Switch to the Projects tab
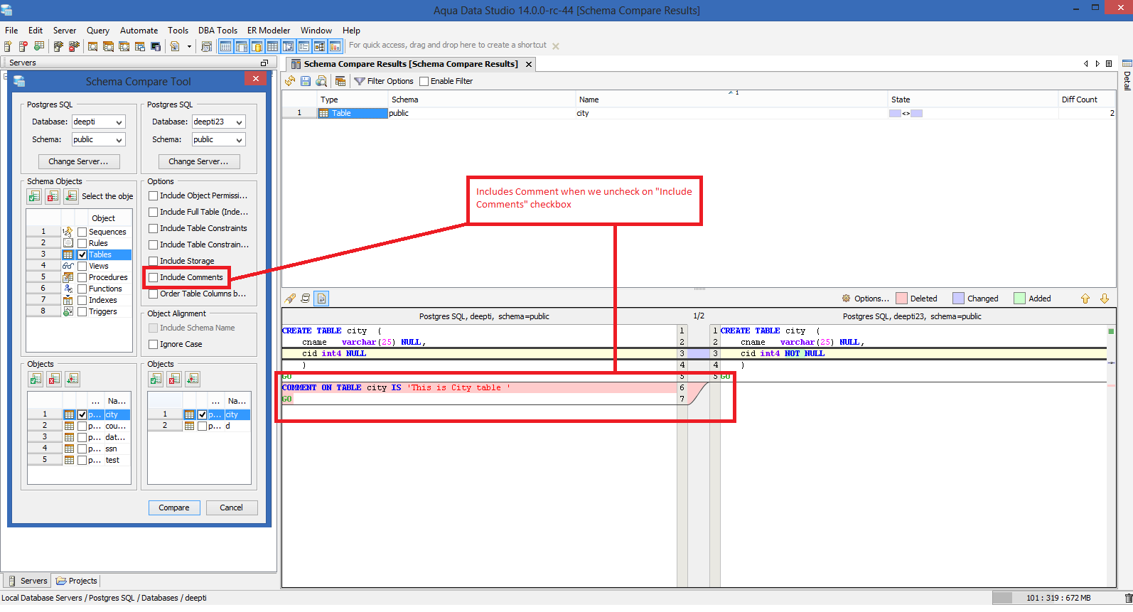This screenshot has width=1133, height=612. [77, 581]
